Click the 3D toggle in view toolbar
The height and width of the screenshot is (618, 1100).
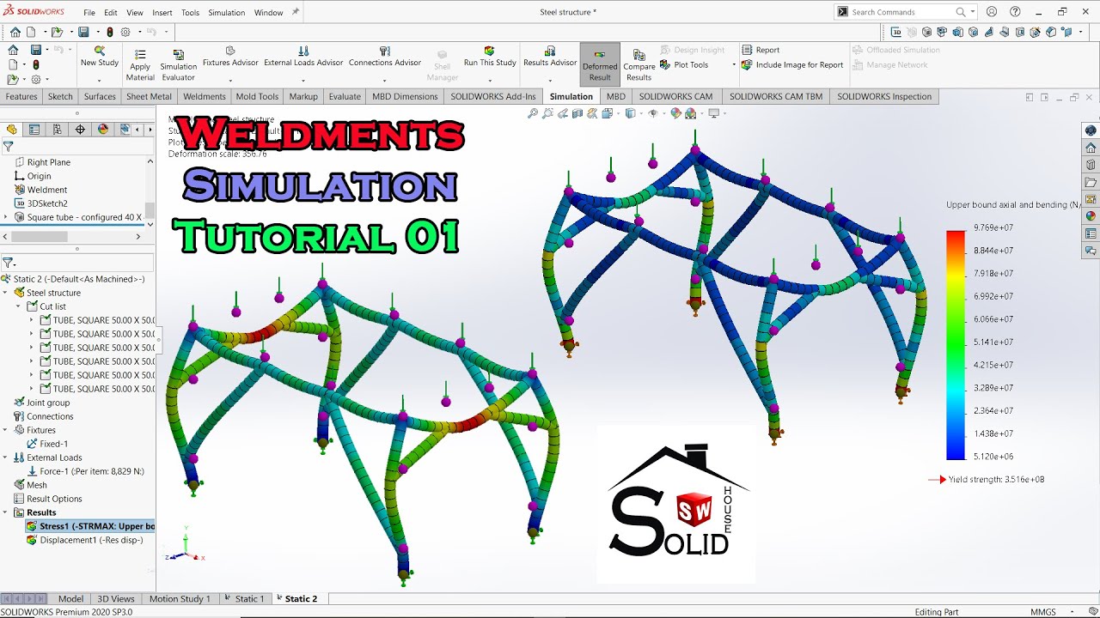click(896, 32)
